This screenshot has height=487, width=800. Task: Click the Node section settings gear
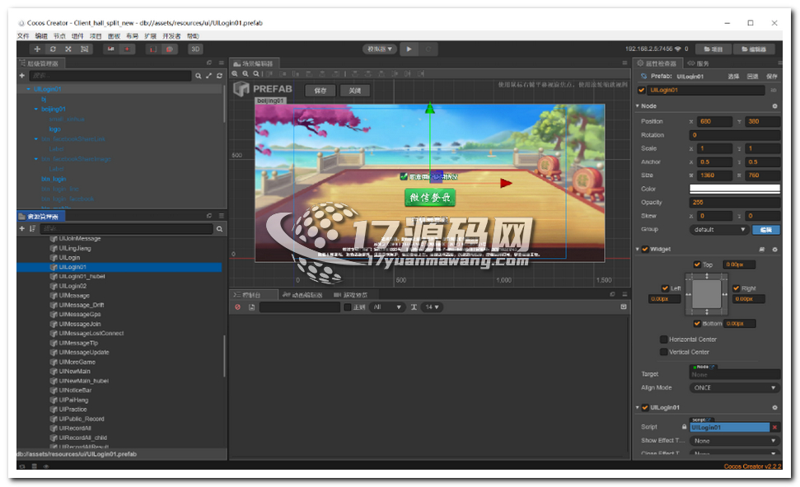pyautogui.click(x=774, y=106)
